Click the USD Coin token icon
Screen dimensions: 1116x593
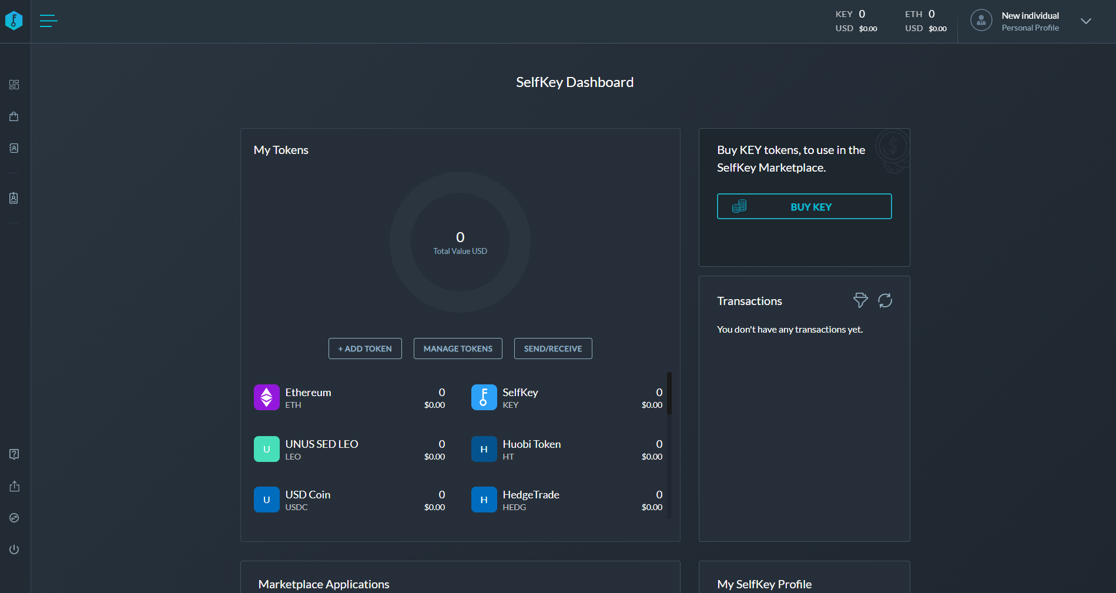coord(267,500)
